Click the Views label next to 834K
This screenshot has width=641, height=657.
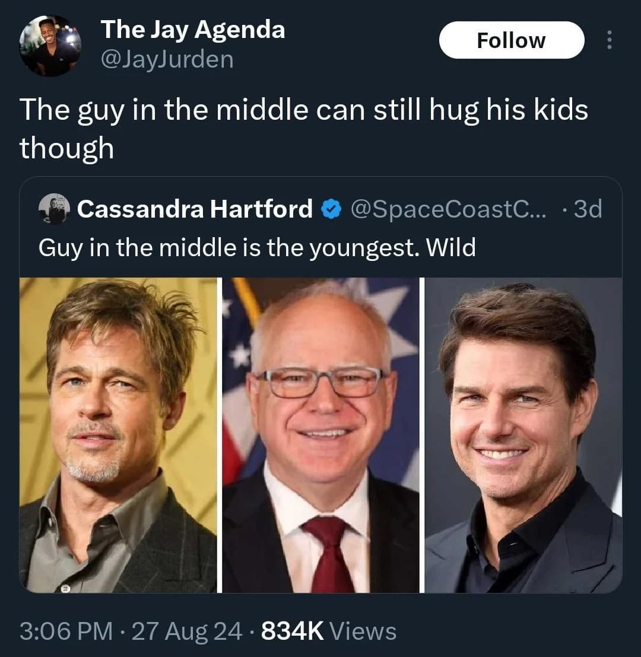coord(363,630)
